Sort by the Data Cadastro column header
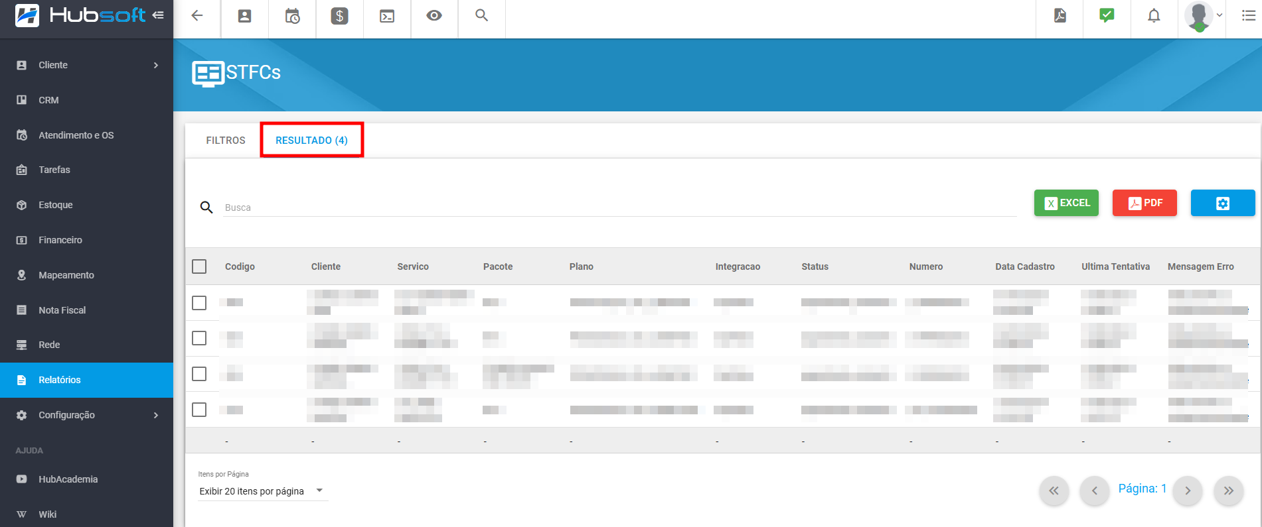Image resolution: width=1262 pixels, height=527 pixels. 1025,266
